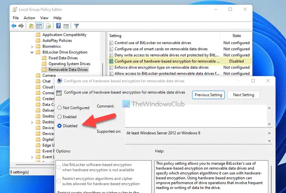Click the policy icon beside Deny write access
286x193 pixels.
tap(111, 55)
